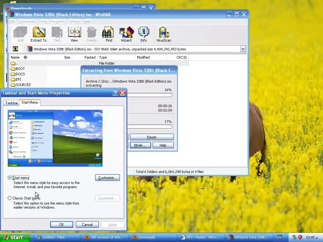Switch to Old versions of Win... taskbar item
The image size is (323, 242).
[x=105, y=237]
